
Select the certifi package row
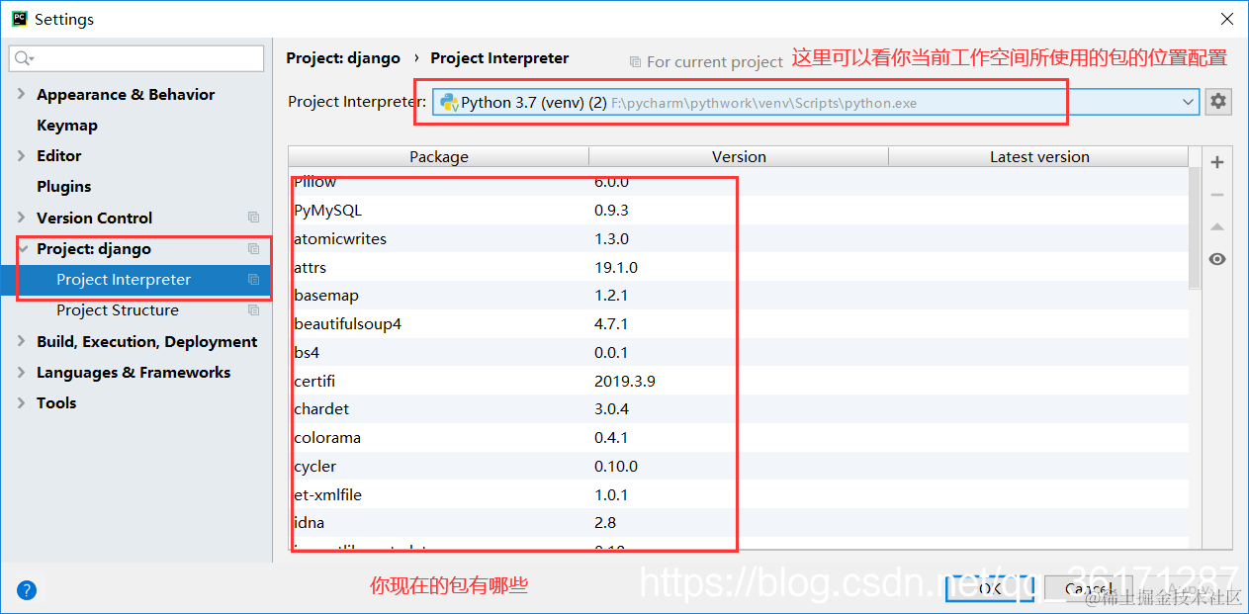[x=739, y=381]
